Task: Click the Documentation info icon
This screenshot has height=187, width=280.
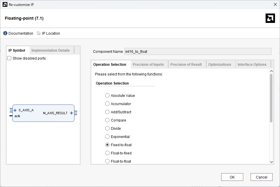Action: coord(5,33)
